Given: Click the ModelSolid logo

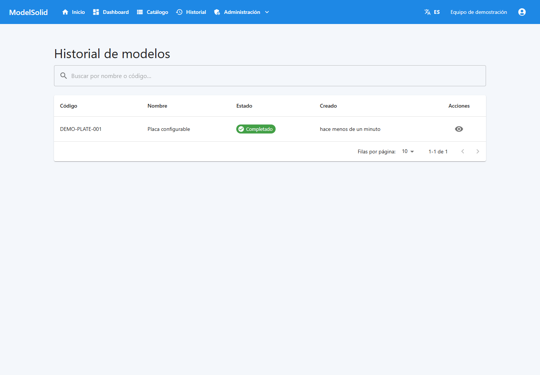Looking at the screenshot, I should coord(28,12).
